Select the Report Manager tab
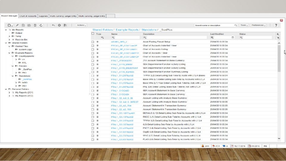 (x=9, y=16)
